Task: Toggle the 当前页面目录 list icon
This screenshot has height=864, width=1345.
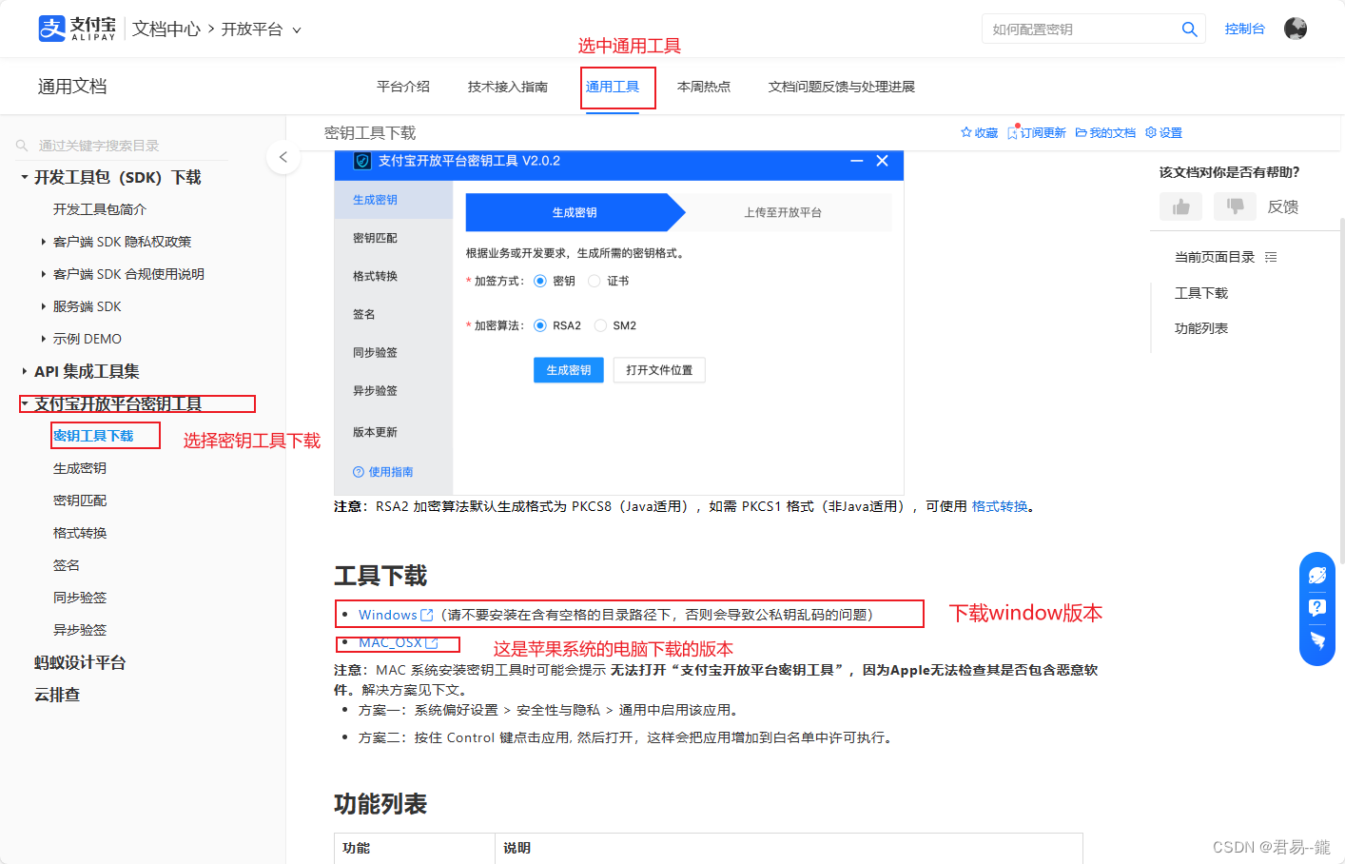Action: click(1271, 257)
